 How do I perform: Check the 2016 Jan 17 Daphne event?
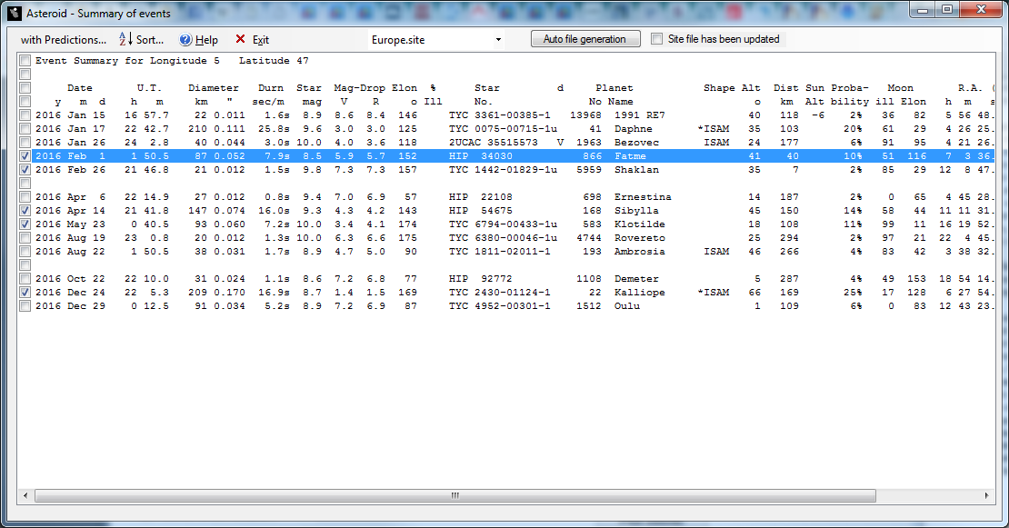(x=25, y=129)
